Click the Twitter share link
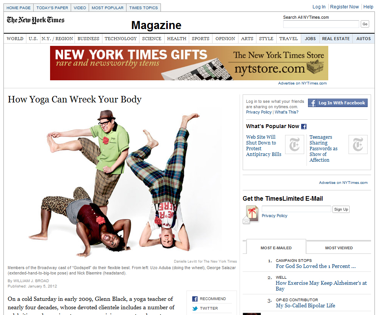 pos(209,309)
